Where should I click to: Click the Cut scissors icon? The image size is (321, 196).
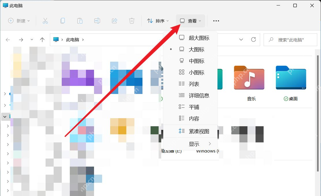tap(45, 21)
